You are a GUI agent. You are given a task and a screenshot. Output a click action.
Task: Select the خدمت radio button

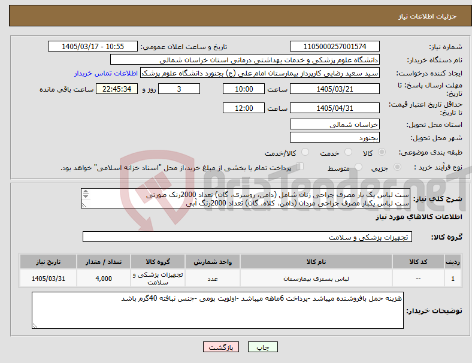348,152
